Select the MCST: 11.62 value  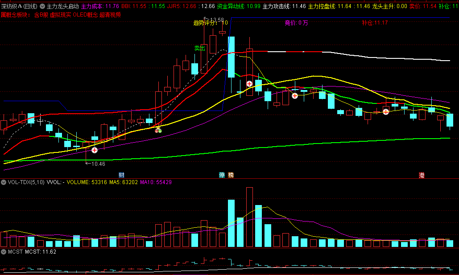click(41, 251)
